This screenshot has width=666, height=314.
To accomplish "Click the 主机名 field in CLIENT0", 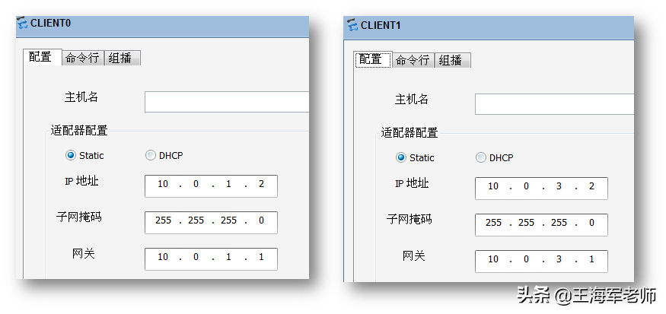I will click(226, 102).
